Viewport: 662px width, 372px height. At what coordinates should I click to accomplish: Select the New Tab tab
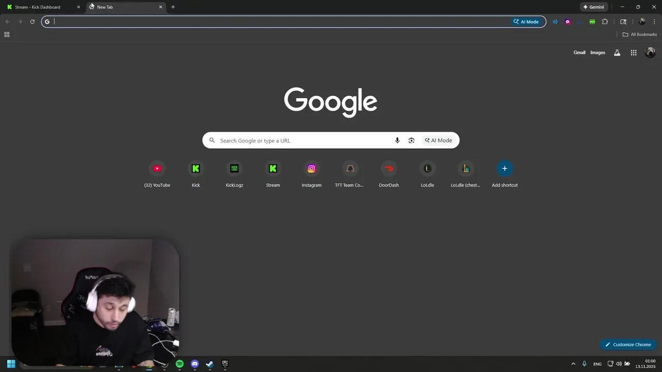pos(126,7)
